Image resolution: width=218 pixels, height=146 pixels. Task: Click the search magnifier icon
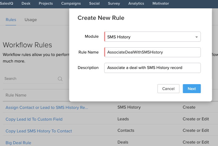click(60, 79)
